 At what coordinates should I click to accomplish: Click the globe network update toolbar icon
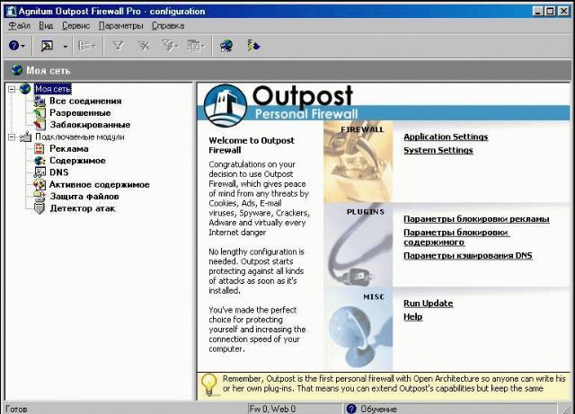coord(226,46)
